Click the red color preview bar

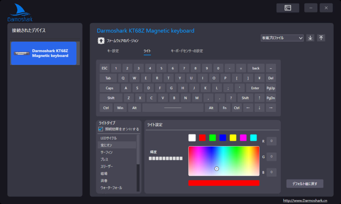click(x=224, y=183)
